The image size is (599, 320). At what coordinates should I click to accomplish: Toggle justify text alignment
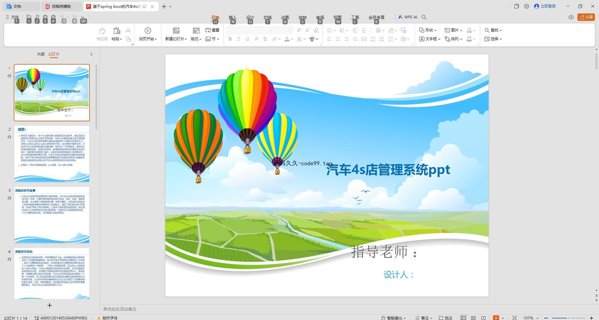click(x=355, y=39)
